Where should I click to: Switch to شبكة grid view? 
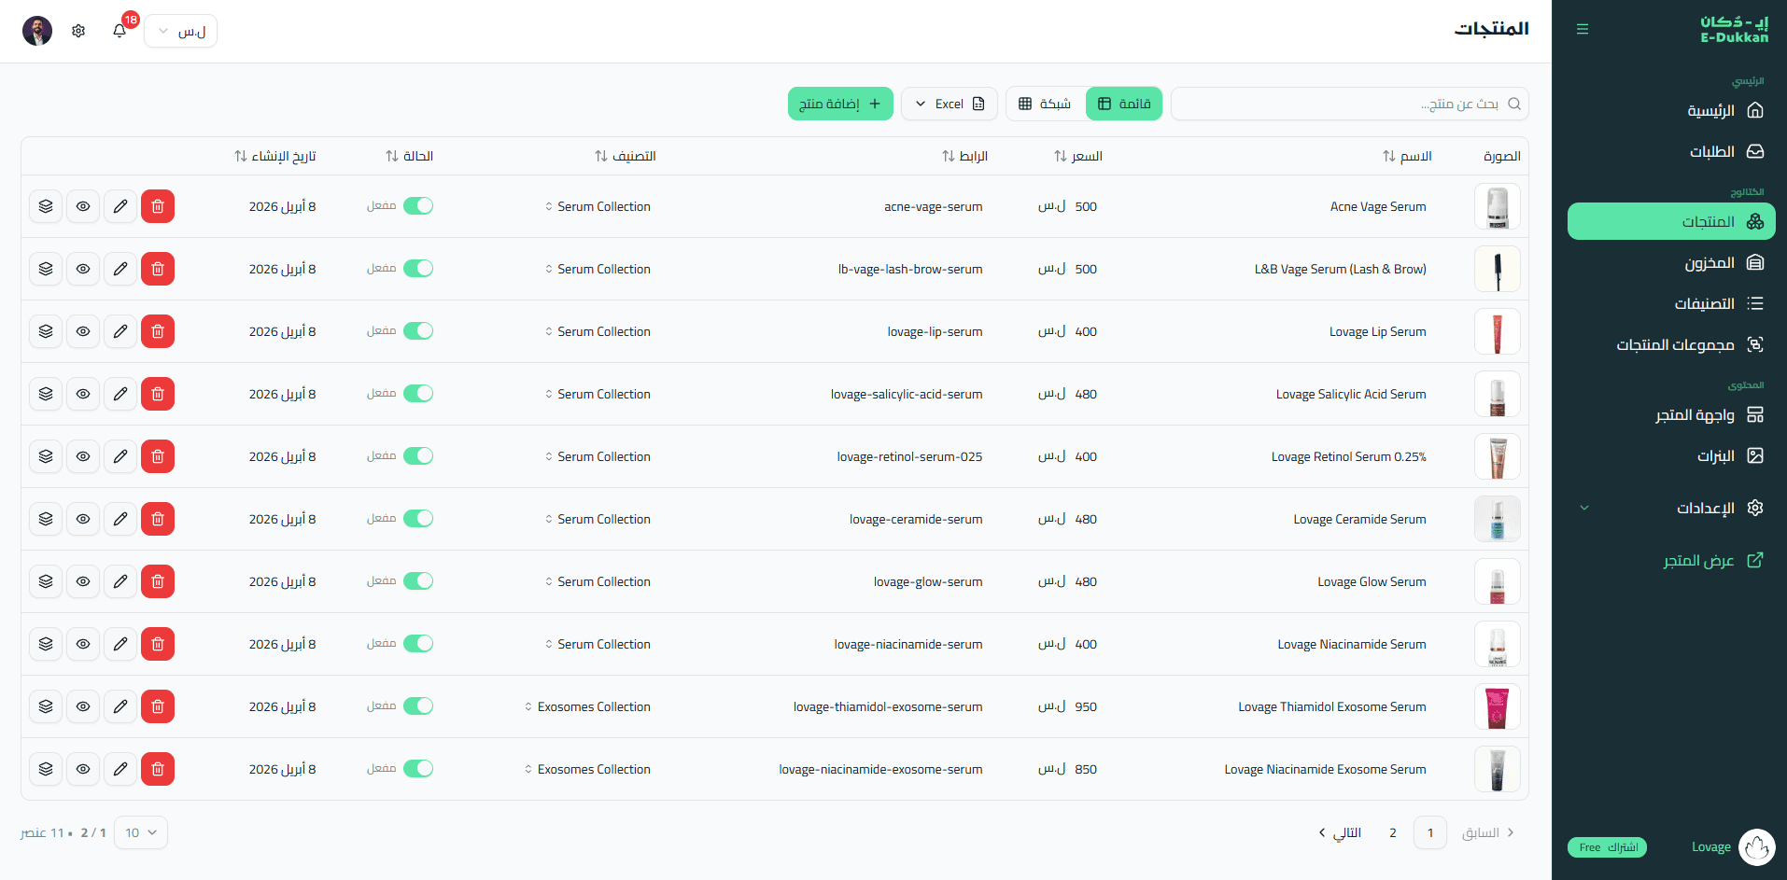coord(1045,104)
